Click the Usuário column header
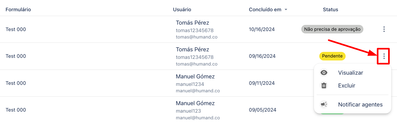 (182, 10)
